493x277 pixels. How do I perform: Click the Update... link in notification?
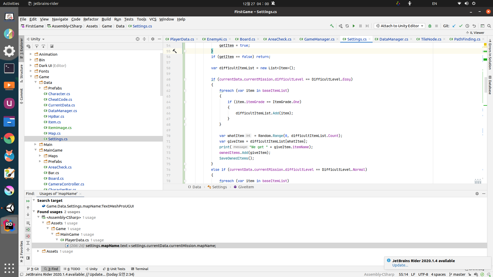click(400, 265)
